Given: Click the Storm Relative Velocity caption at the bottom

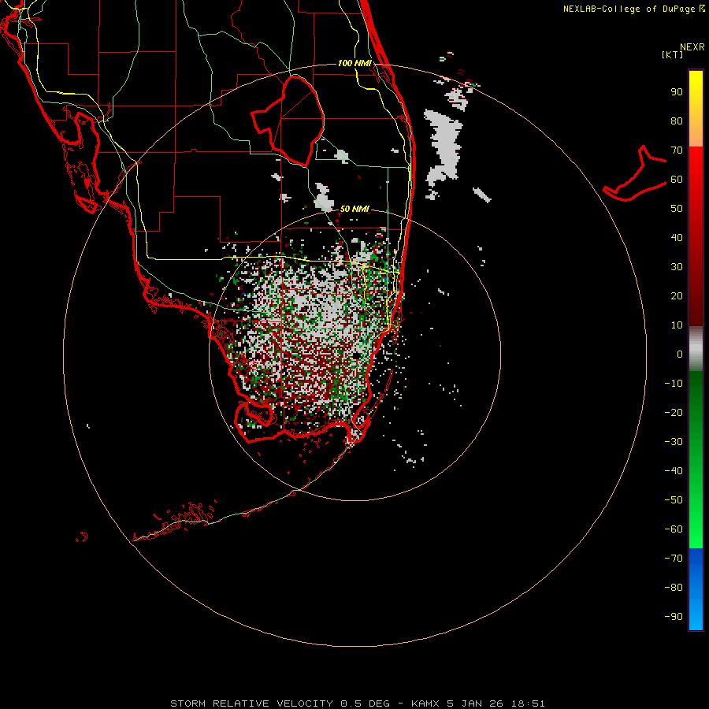Looking at the screenshot, I should [357, 703].
